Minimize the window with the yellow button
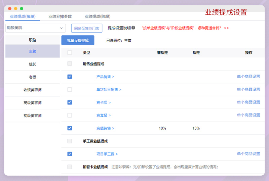This screenshot has height=181, width=269. 15,9
